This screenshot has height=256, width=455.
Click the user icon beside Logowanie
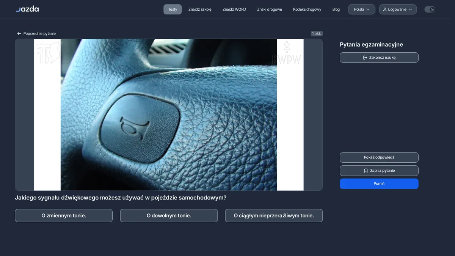pos(385,9)
